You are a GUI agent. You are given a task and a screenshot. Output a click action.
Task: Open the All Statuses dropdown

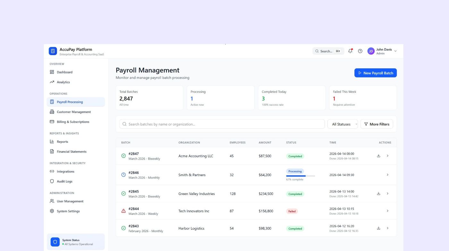click(x=343, y=124)
